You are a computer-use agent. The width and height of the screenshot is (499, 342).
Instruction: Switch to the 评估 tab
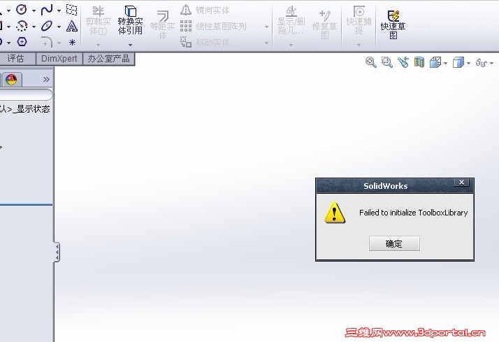click(x=15, y=59)
